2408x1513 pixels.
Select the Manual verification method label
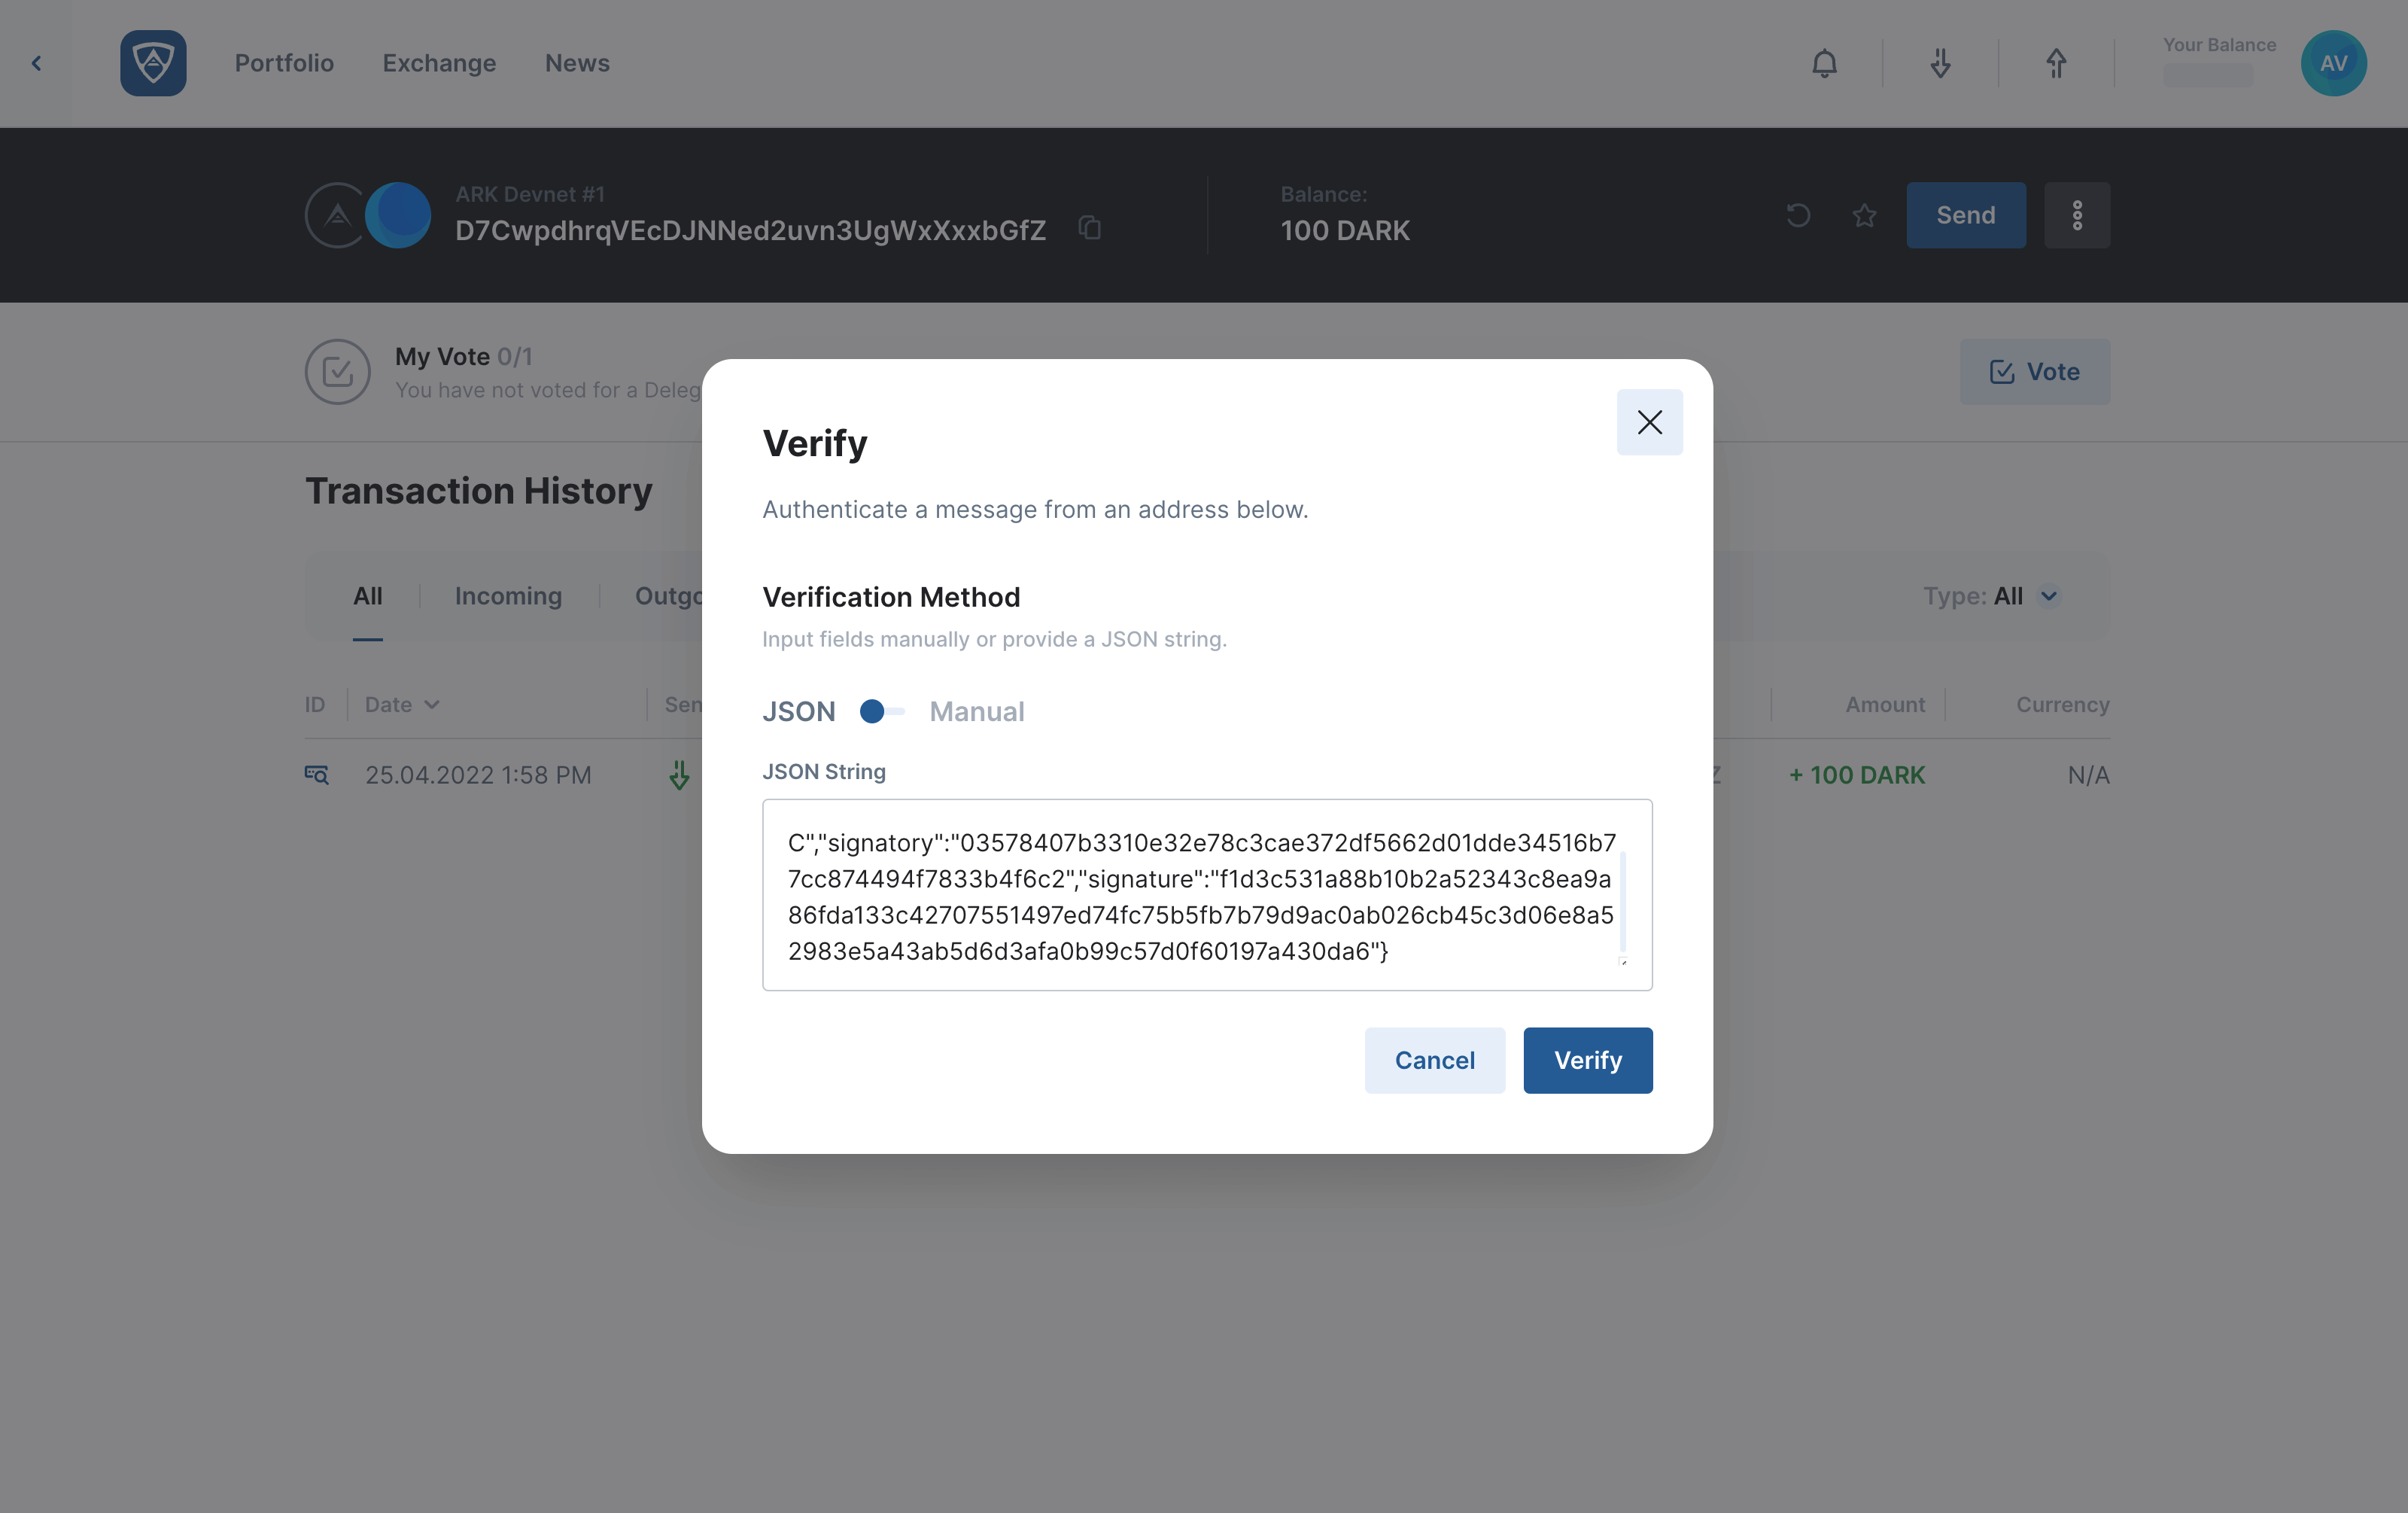coord(976,711)
